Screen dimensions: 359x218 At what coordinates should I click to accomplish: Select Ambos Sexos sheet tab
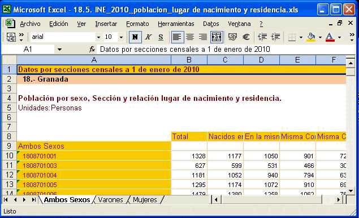click(x=67, y=200)
